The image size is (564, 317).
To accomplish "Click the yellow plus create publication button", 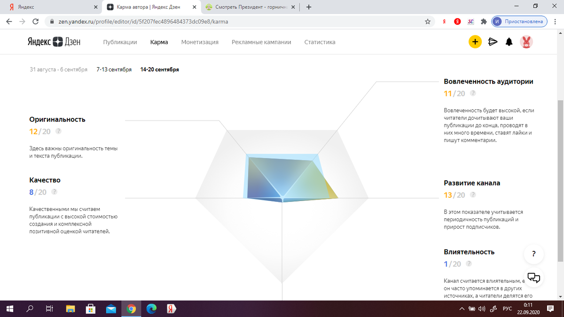I will (475, 42).
